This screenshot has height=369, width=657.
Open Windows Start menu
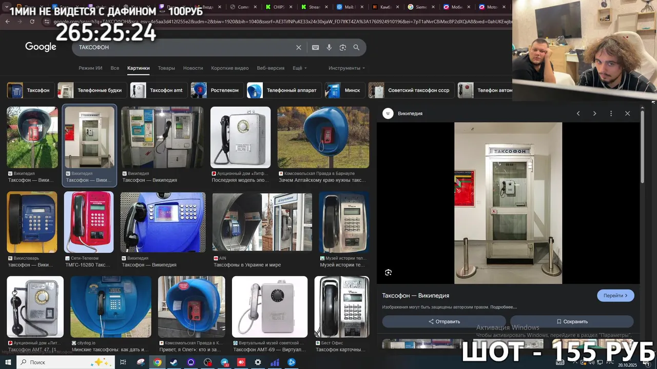pyautogui.click(x=8, y=362)
